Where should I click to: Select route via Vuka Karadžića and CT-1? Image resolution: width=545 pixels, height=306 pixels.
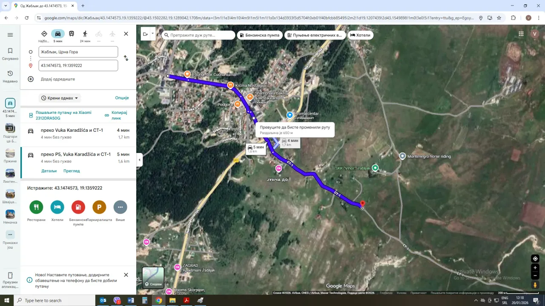(x=78, y=133)
